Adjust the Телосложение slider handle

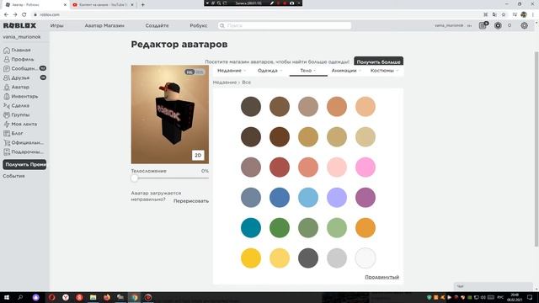point(135,178)
